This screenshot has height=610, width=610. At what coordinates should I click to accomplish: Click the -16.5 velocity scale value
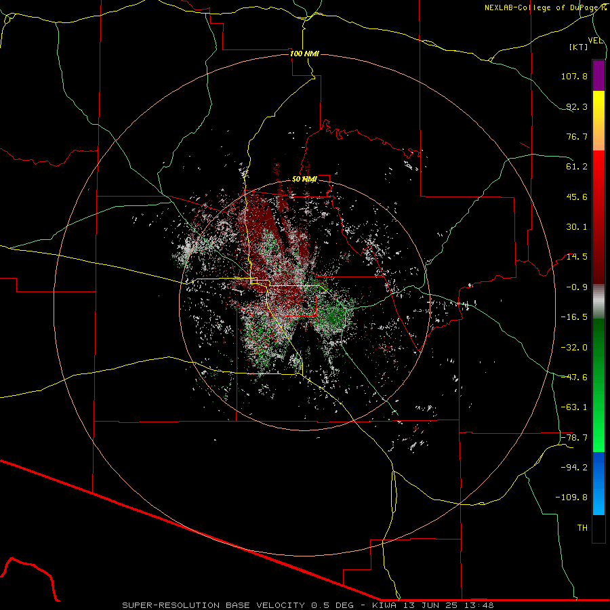(574, 317)
